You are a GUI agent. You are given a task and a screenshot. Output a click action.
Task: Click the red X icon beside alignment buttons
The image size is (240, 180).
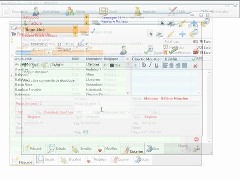point(195,66)
